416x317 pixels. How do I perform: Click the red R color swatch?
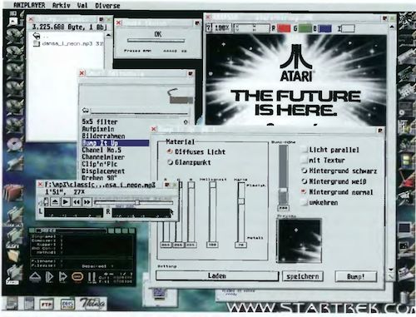(284, 28)
